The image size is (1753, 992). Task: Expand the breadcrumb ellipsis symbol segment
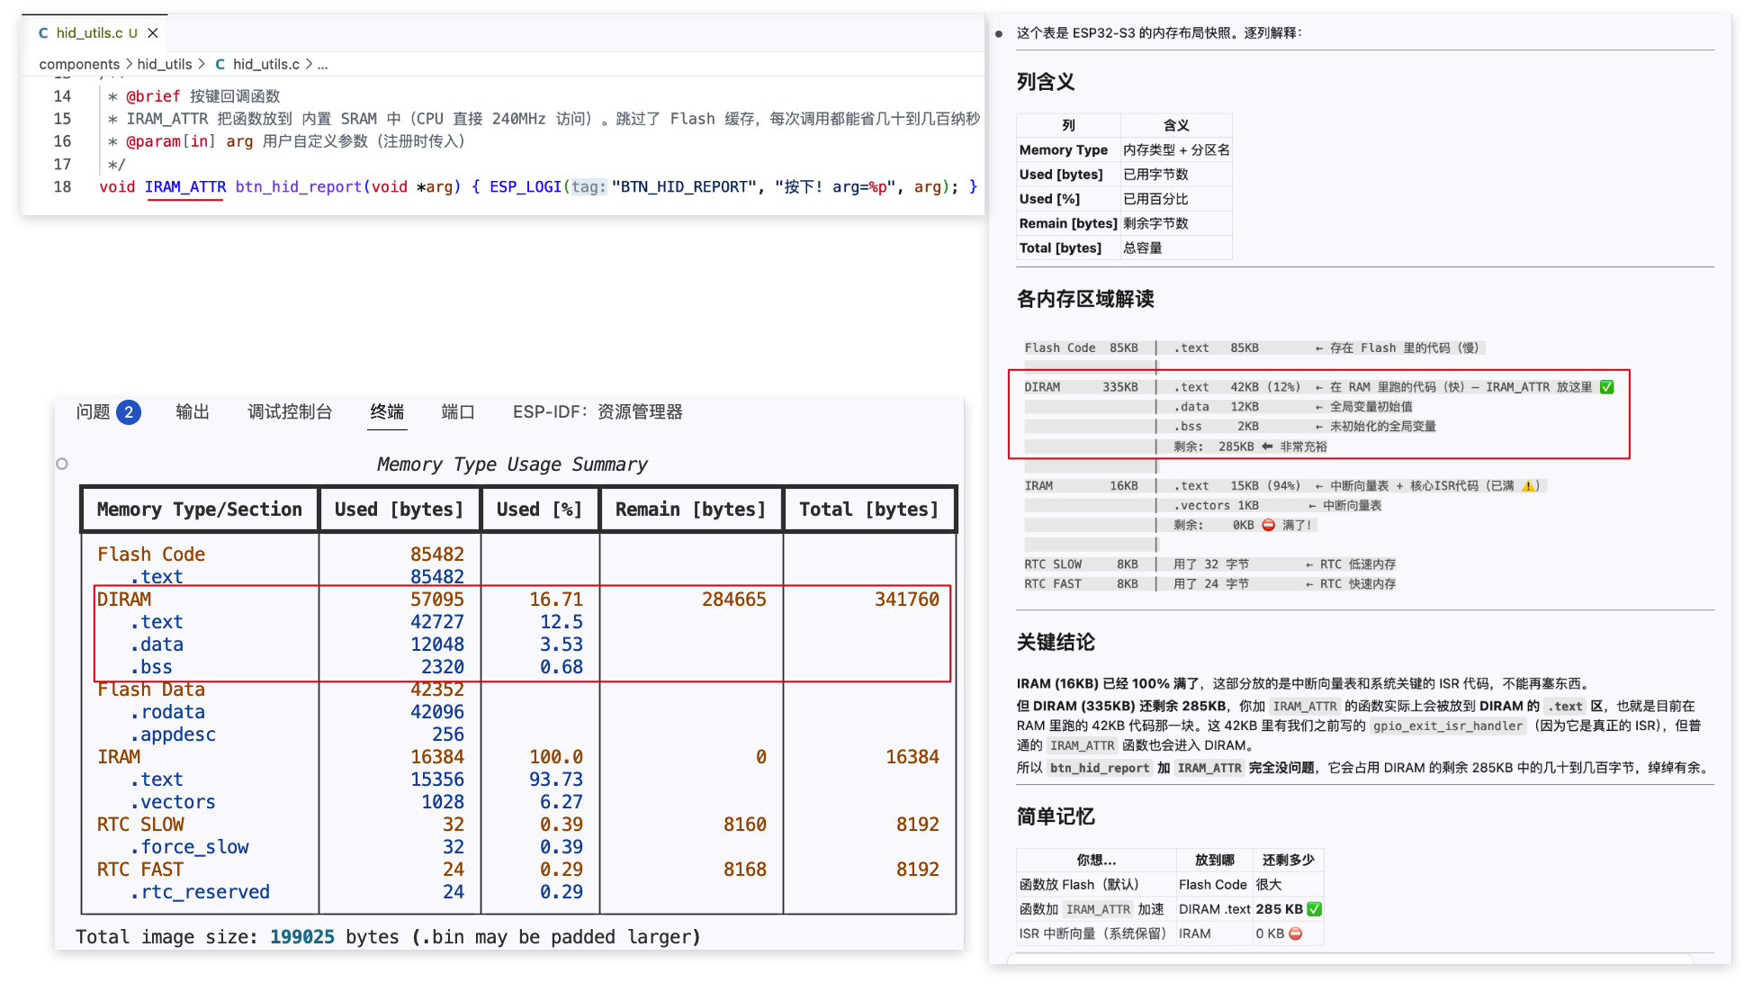click(x=322, y=64)
